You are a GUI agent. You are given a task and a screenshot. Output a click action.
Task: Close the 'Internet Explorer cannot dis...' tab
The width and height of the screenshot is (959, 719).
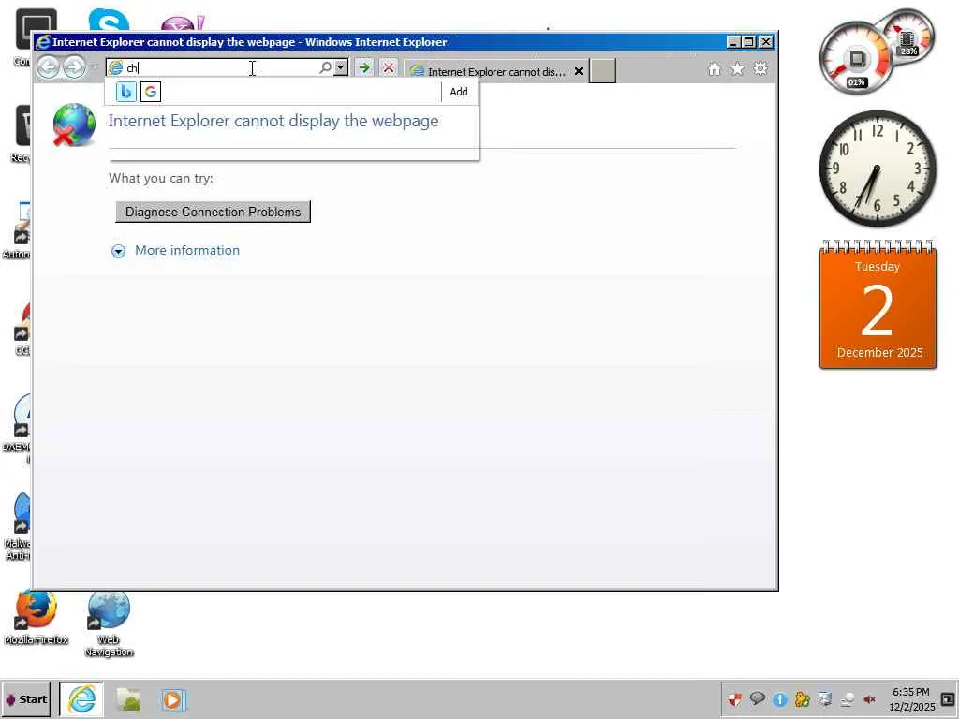(x=579, y=71)
